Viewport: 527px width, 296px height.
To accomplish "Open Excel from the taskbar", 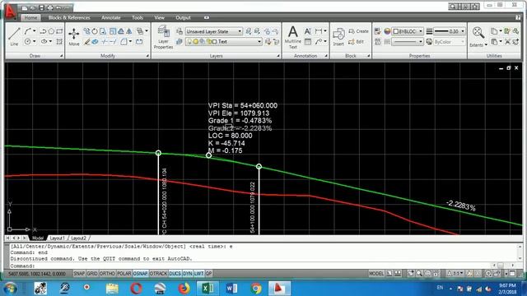I will (x=208, y=289).
